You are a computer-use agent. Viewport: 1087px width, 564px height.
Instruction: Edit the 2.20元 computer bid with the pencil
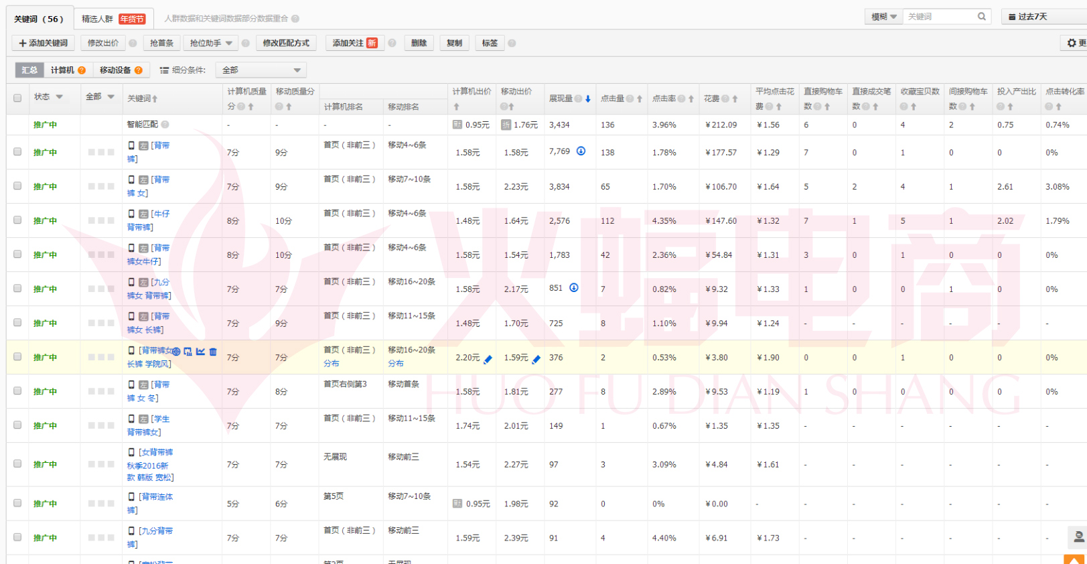[488, 359]
